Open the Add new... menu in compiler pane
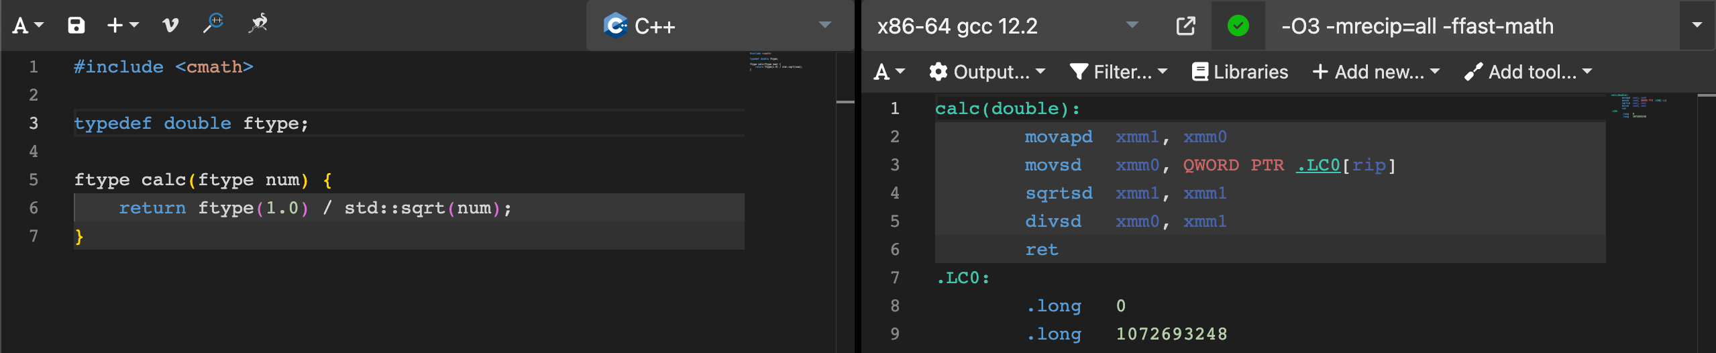Viewport: 1716px width, 353px height. pyautogui.click(x=1376, y=72)
